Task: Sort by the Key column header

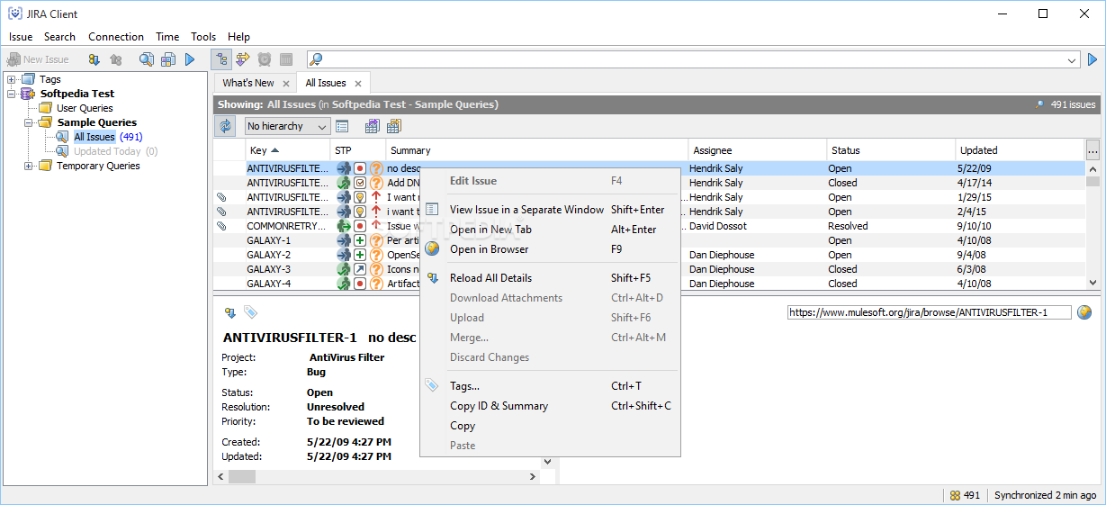Action: click(288, 150)
